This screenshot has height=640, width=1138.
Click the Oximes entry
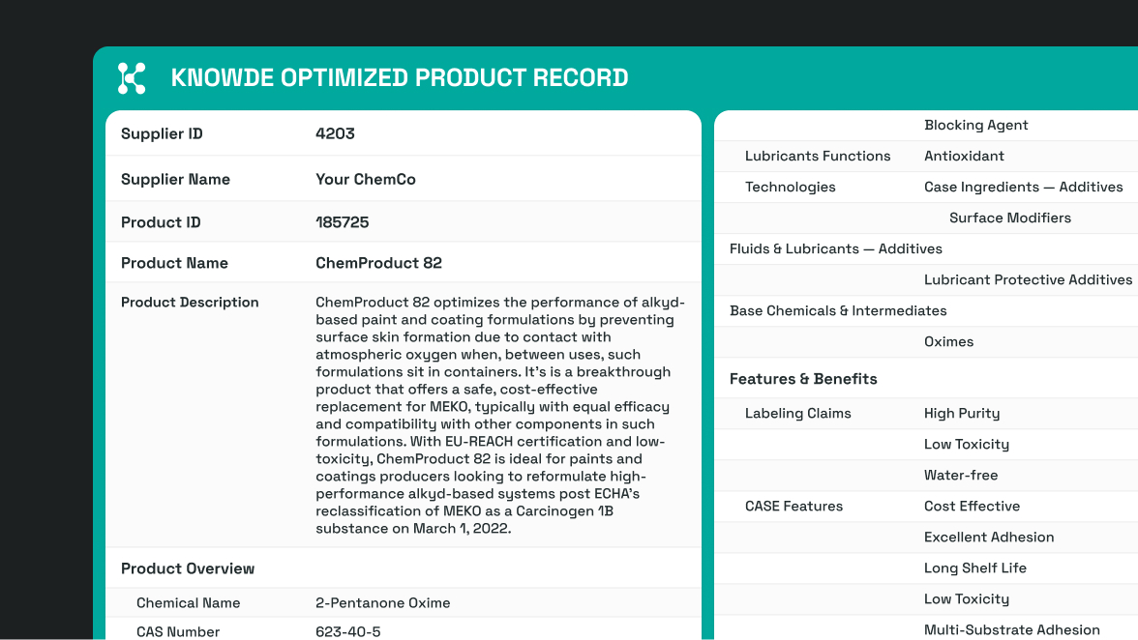point(948,342)
